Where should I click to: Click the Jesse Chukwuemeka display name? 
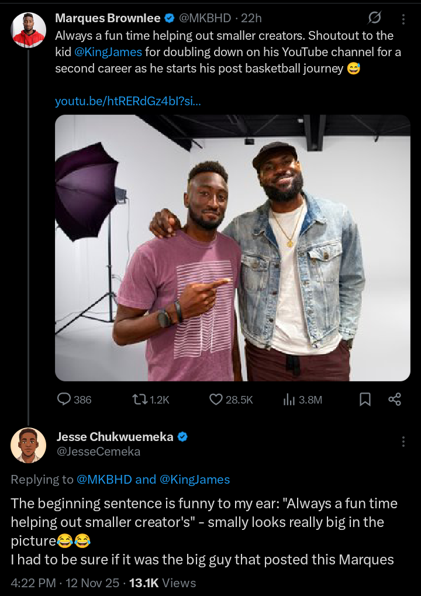point(115,436)
